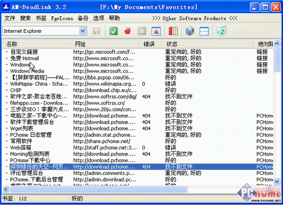Screen dimensions: 283x205
Task: Sort by the 名称 column header
Action: click(x=36, y=44)
